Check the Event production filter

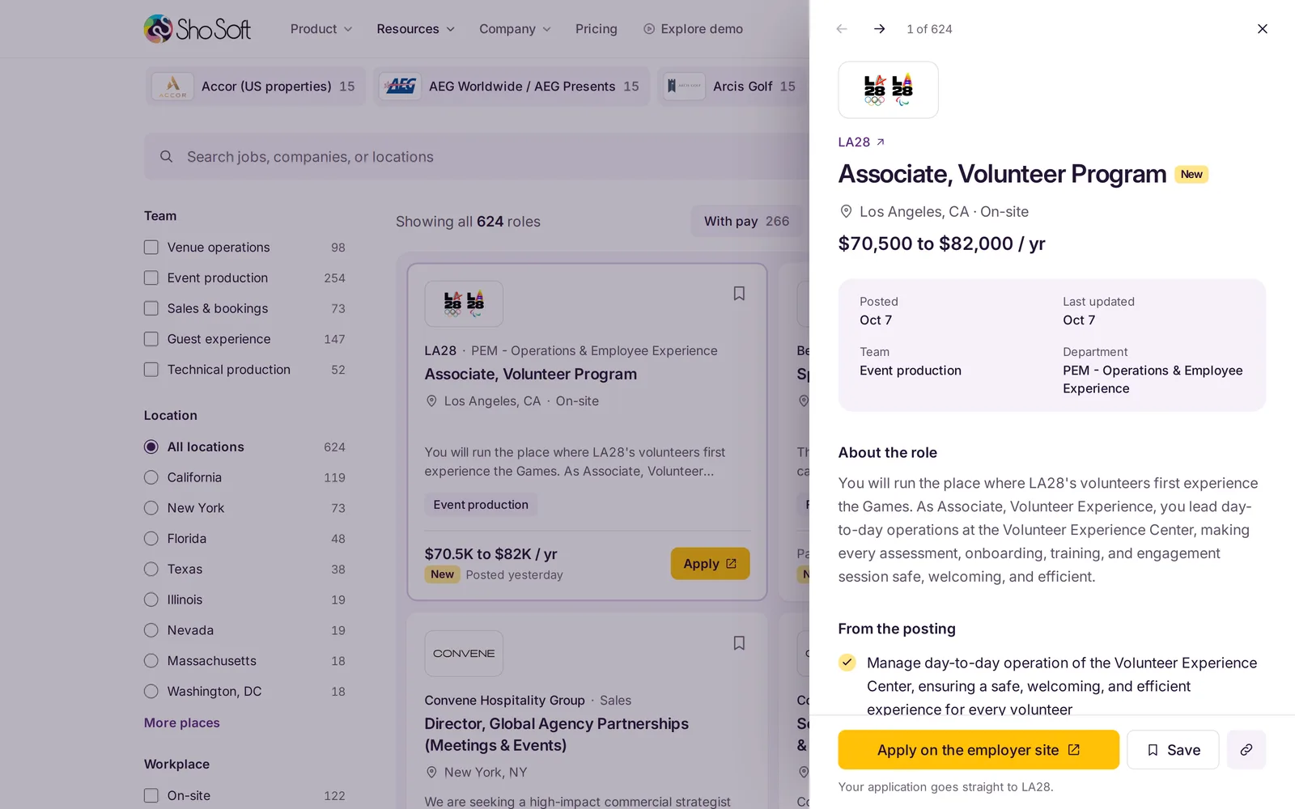151,278
